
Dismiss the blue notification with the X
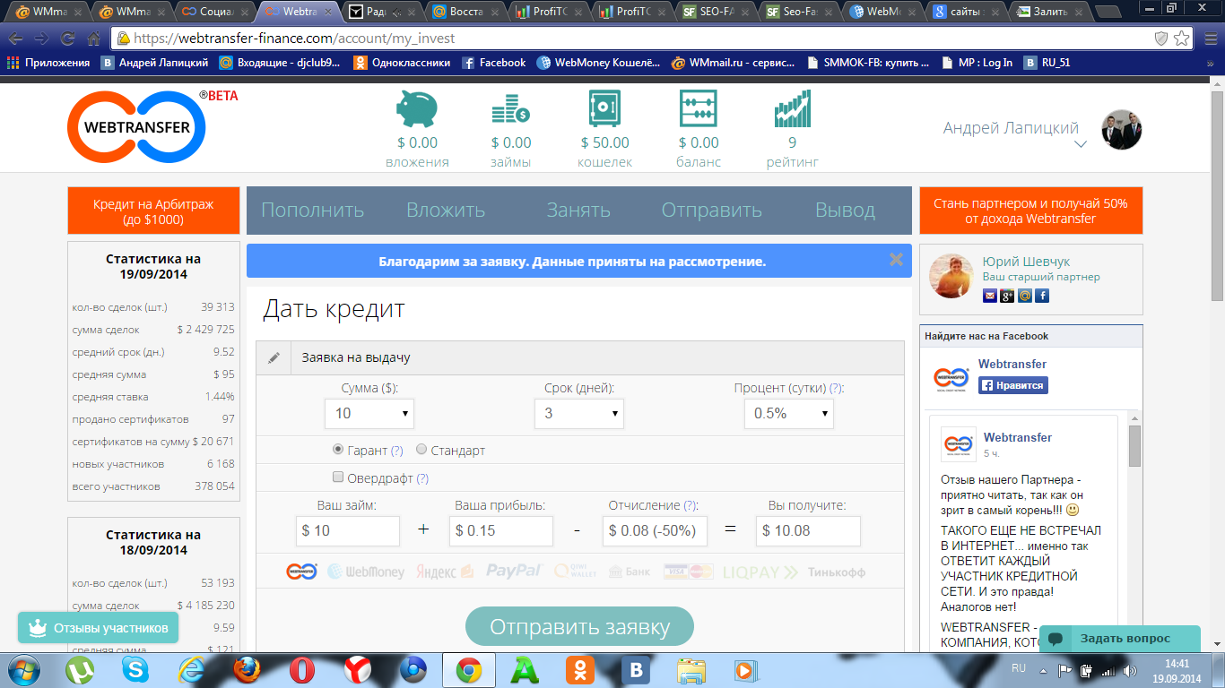895,260
